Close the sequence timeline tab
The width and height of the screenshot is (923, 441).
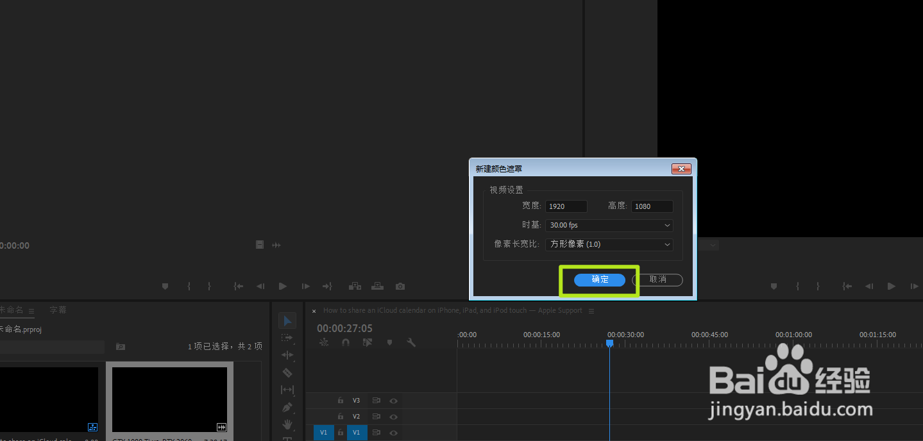(314, 311)
